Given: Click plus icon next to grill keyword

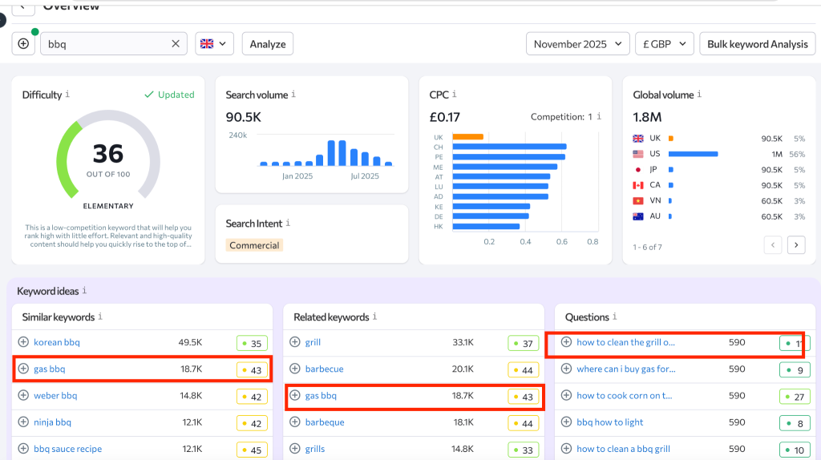Looking at the screenshot, I should (x=295, y=342).
